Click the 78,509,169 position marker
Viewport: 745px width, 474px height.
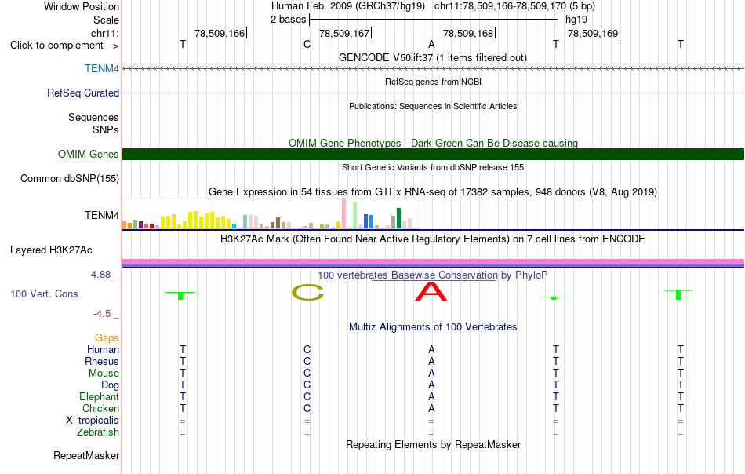(594, 33)
